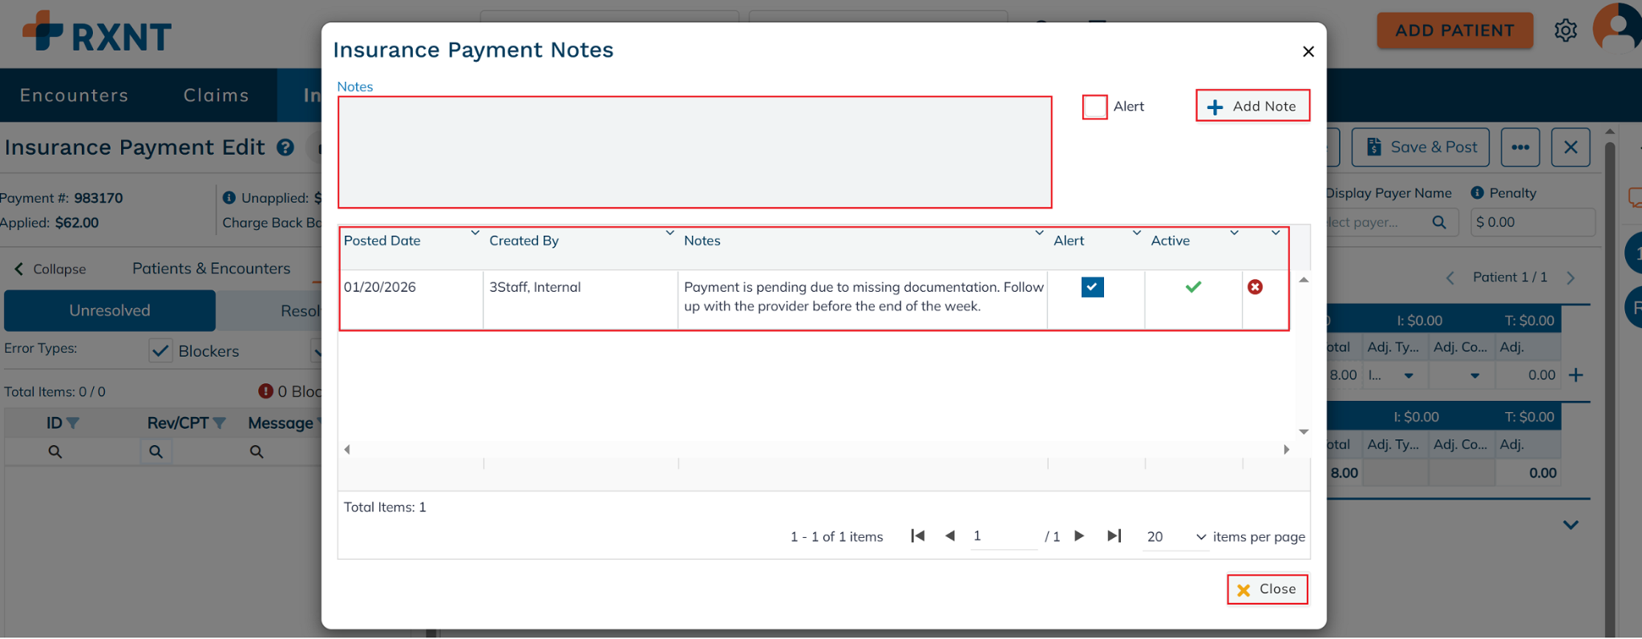Image resolution: width=1642 pixels, height=639 pixels.
Task: Switch to the Claims tab
Action: 216,95
